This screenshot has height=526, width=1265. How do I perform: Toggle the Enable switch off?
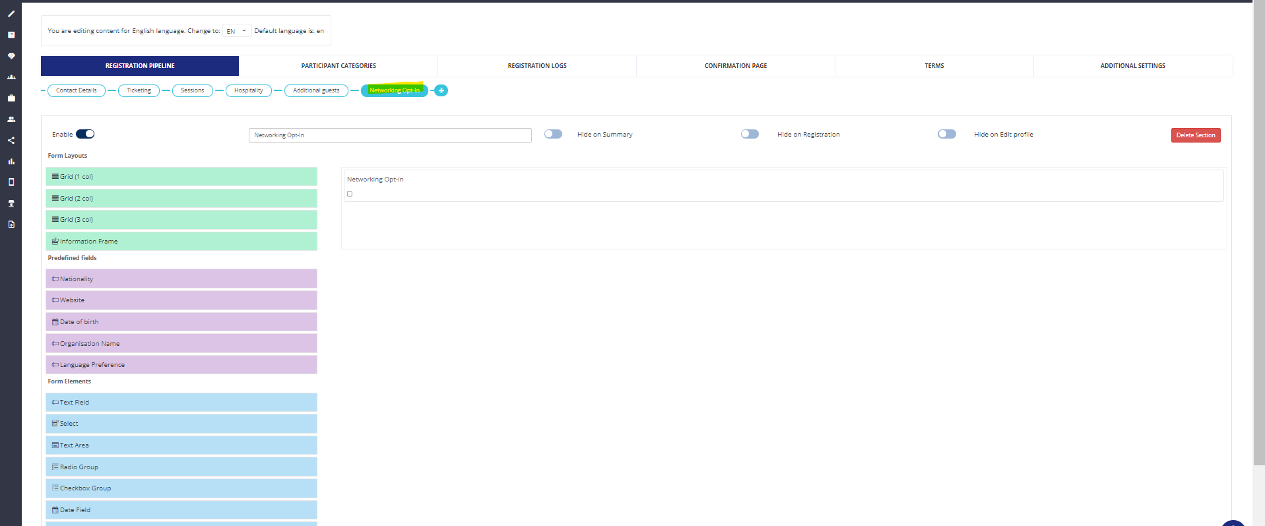[85, 134]
